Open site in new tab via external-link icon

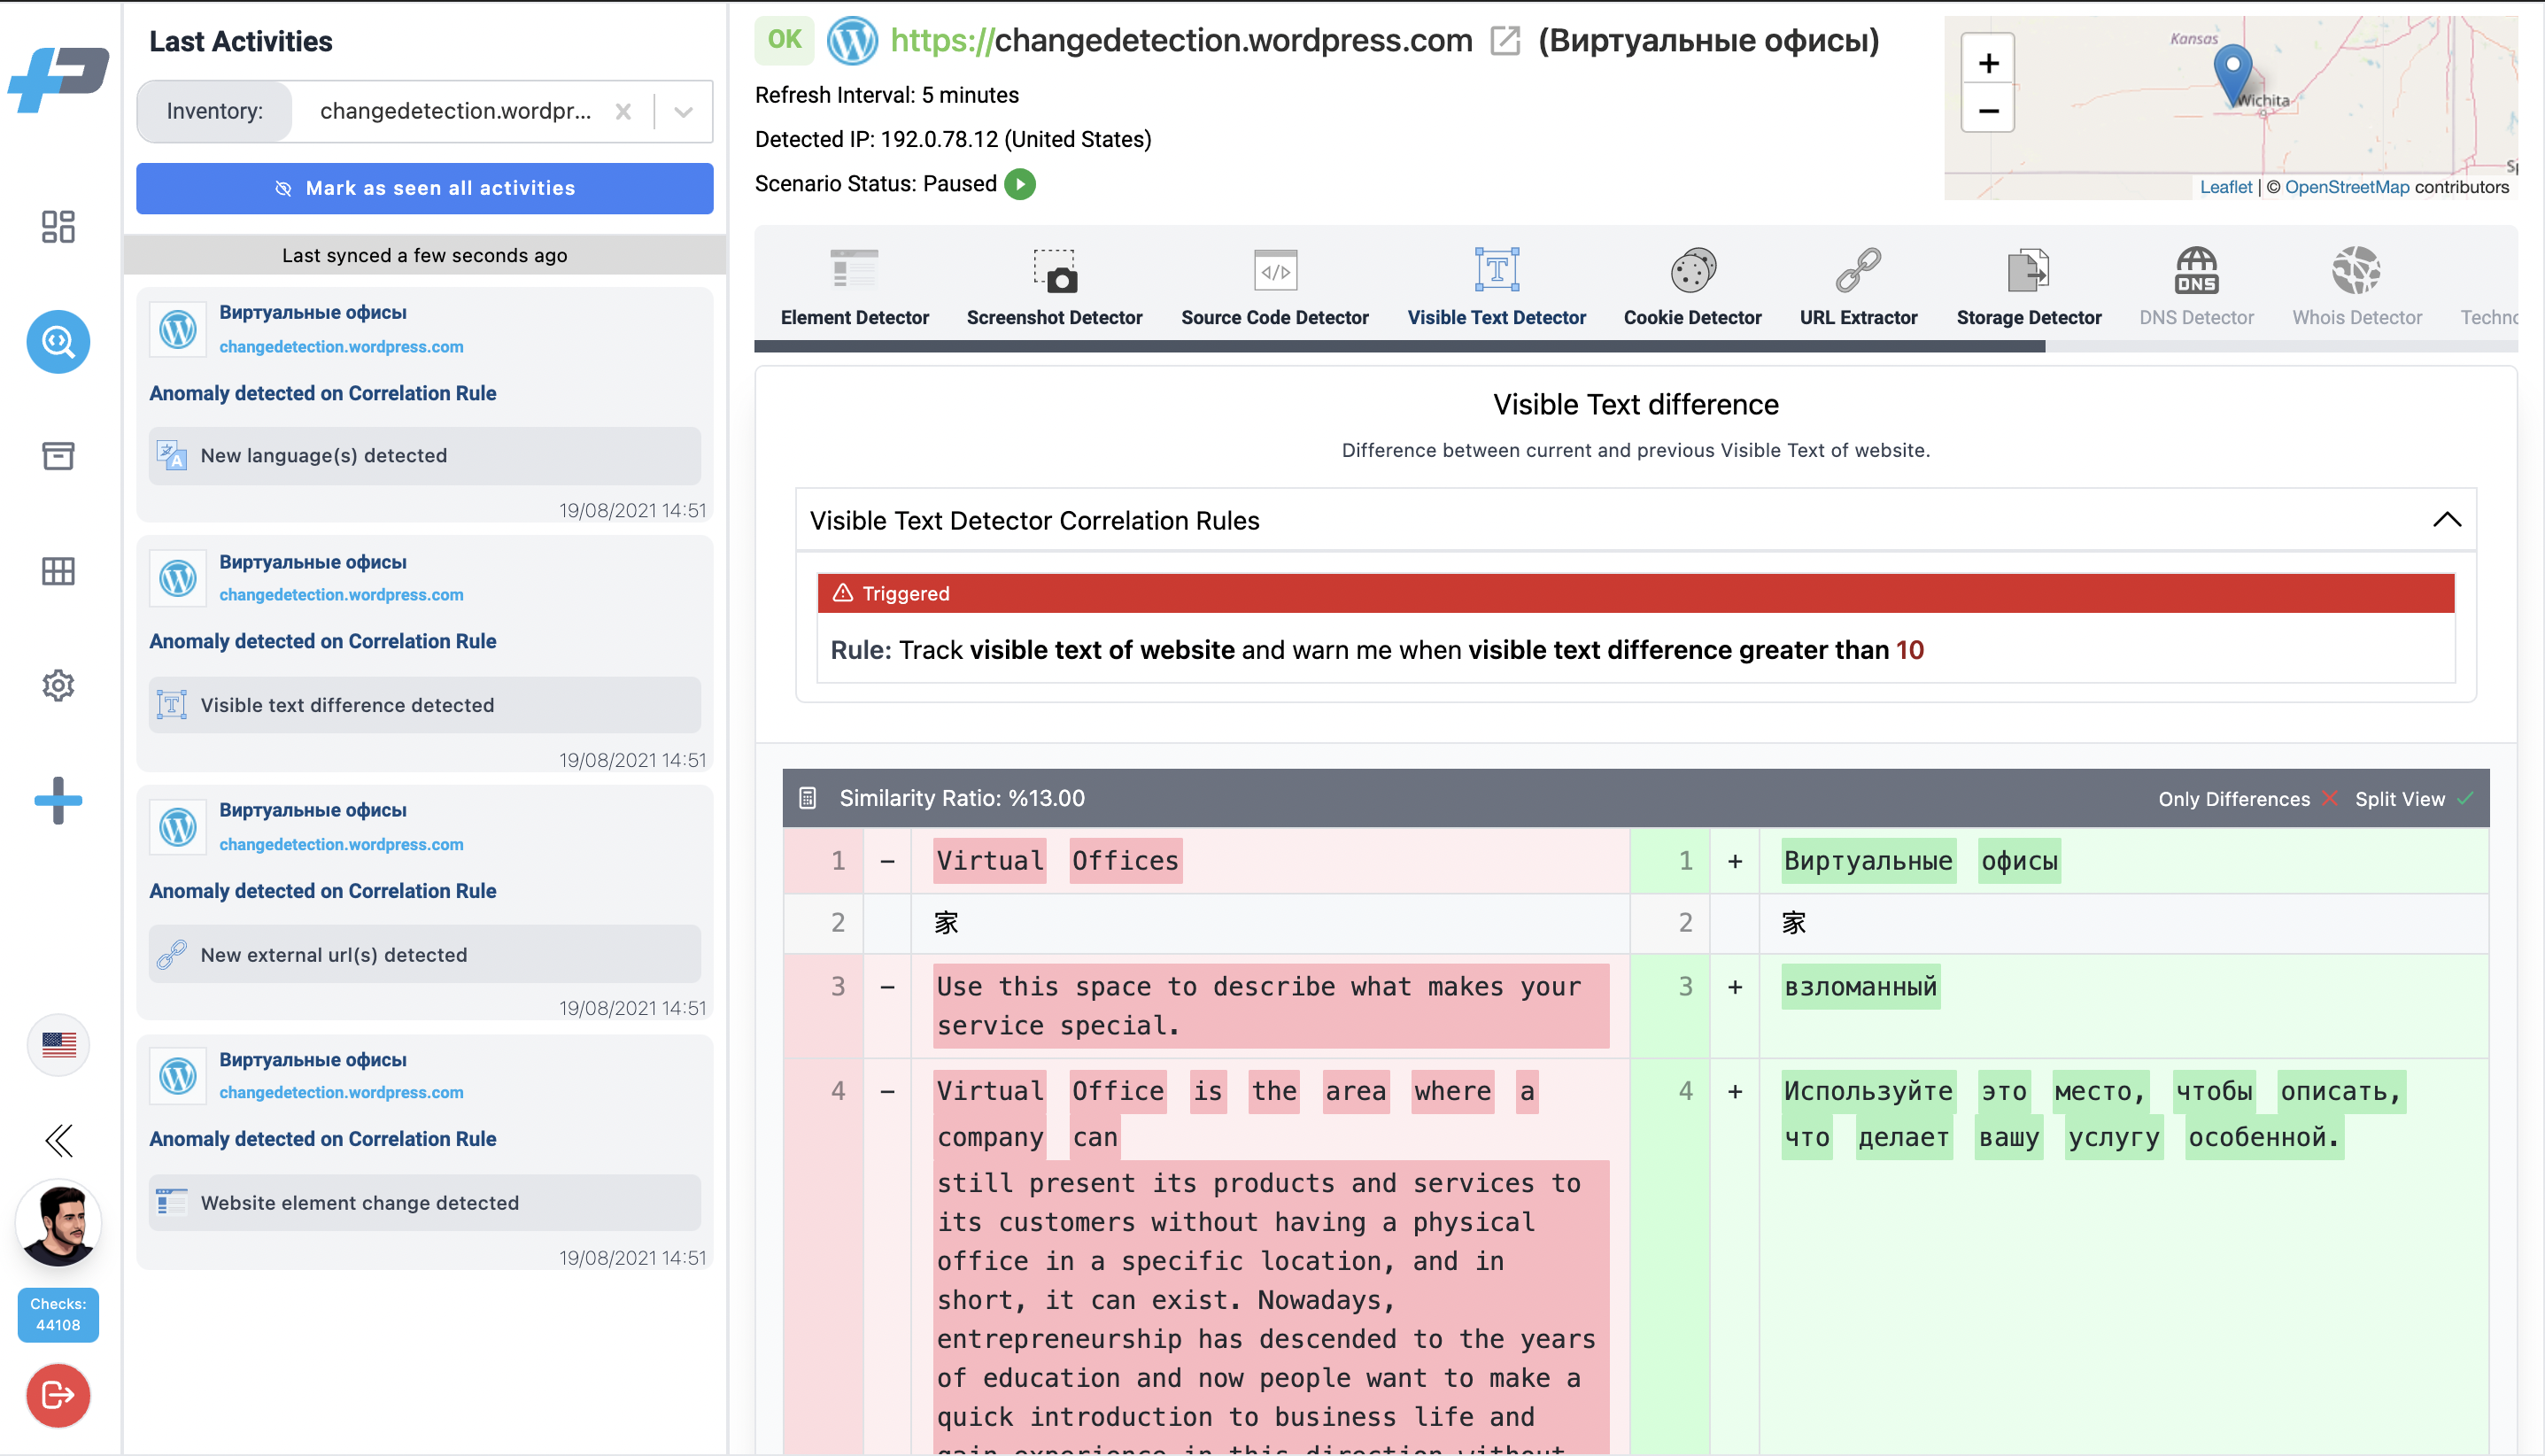(1505, 40)
